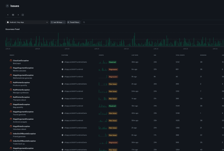Click the add new view plus icon

pos(23,15)
